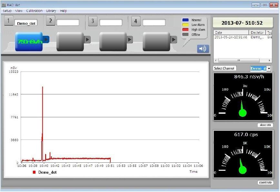Viewport: 280px width, 192px height.
Task: Open the Calibration menu
Action: click(x=34, y=11)
